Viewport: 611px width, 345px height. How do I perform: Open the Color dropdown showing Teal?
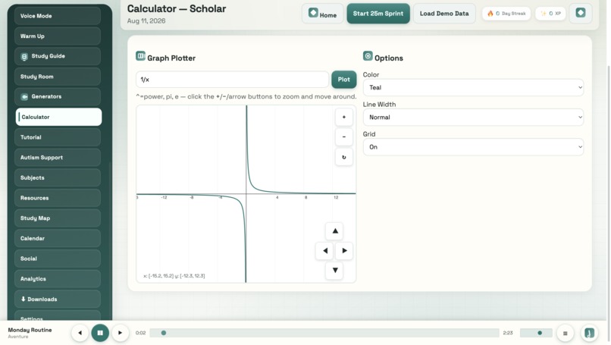473,87
